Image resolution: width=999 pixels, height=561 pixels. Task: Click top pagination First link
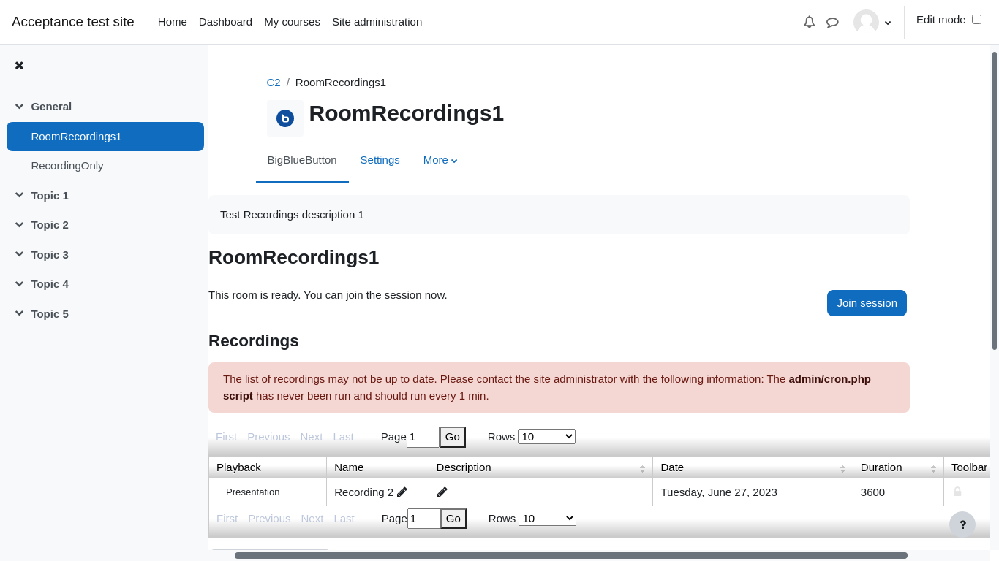coord(226,437)
